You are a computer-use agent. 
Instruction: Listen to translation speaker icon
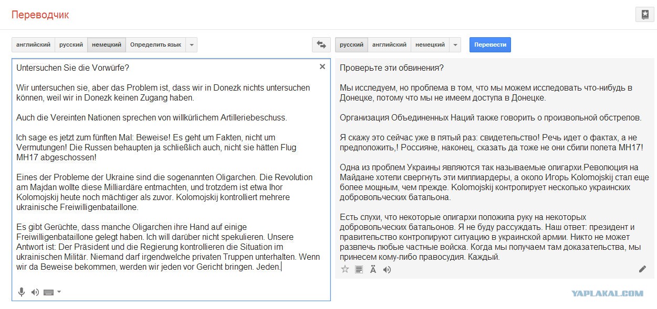click(387, 269)
